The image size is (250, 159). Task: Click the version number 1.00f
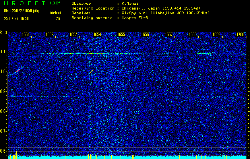[x=55, y=3]
